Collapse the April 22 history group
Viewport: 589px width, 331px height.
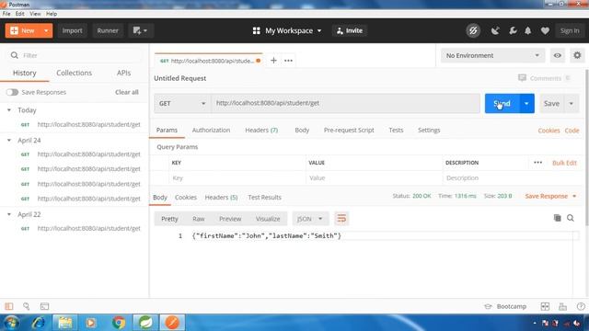(9, 214)
